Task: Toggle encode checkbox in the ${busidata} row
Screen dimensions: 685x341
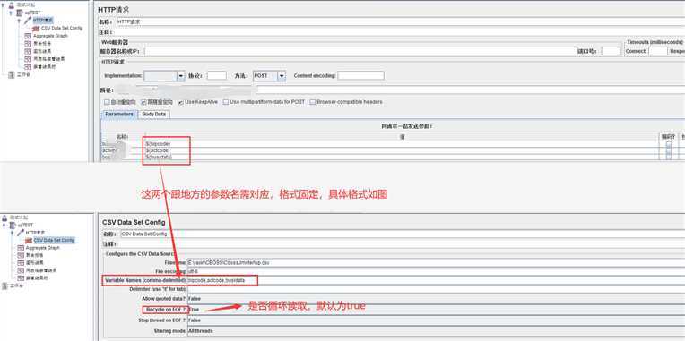Action: click(x=668, y=157)
